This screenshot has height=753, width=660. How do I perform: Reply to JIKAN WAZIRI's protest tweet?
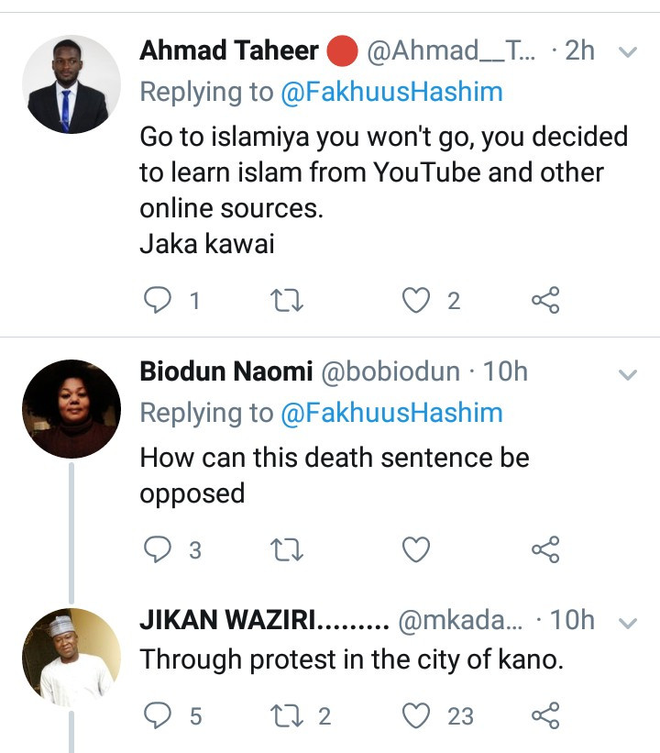coord(159,715)
